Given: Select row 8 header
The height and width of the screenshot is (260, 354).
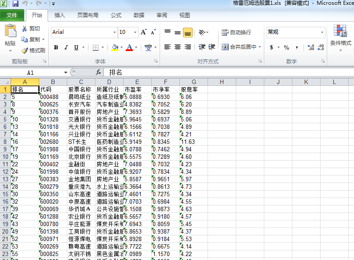Looking at the screenshot, I should point(5,142).
